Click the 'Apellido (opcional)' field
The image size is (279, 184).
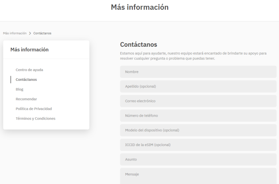198,86
